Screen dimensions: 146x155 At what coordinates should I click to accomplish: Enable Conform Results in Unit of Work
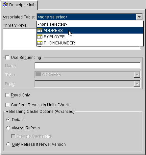point(8,105)
